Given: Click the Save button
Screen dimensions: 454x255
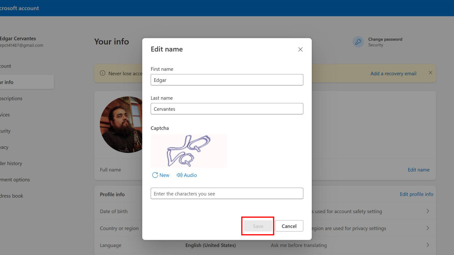Looking at the screenshot, I should (258, 226).
